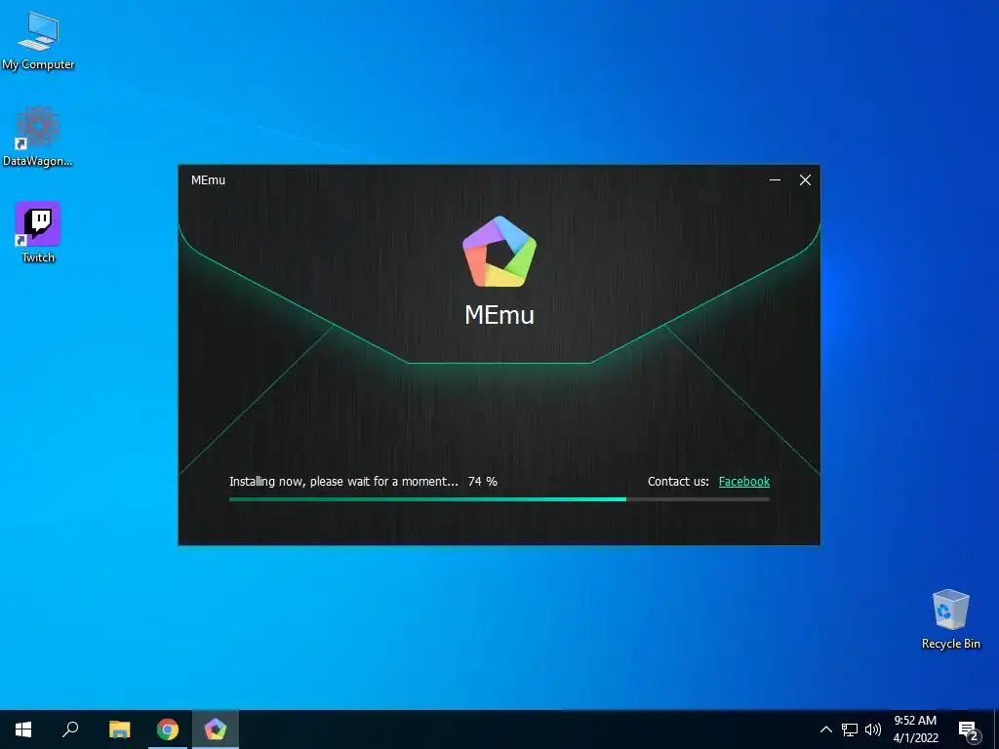Viewport: 999px width, 749px height.
Task: Open the clock showing 9:52 AM
Action: click(915, 729)
